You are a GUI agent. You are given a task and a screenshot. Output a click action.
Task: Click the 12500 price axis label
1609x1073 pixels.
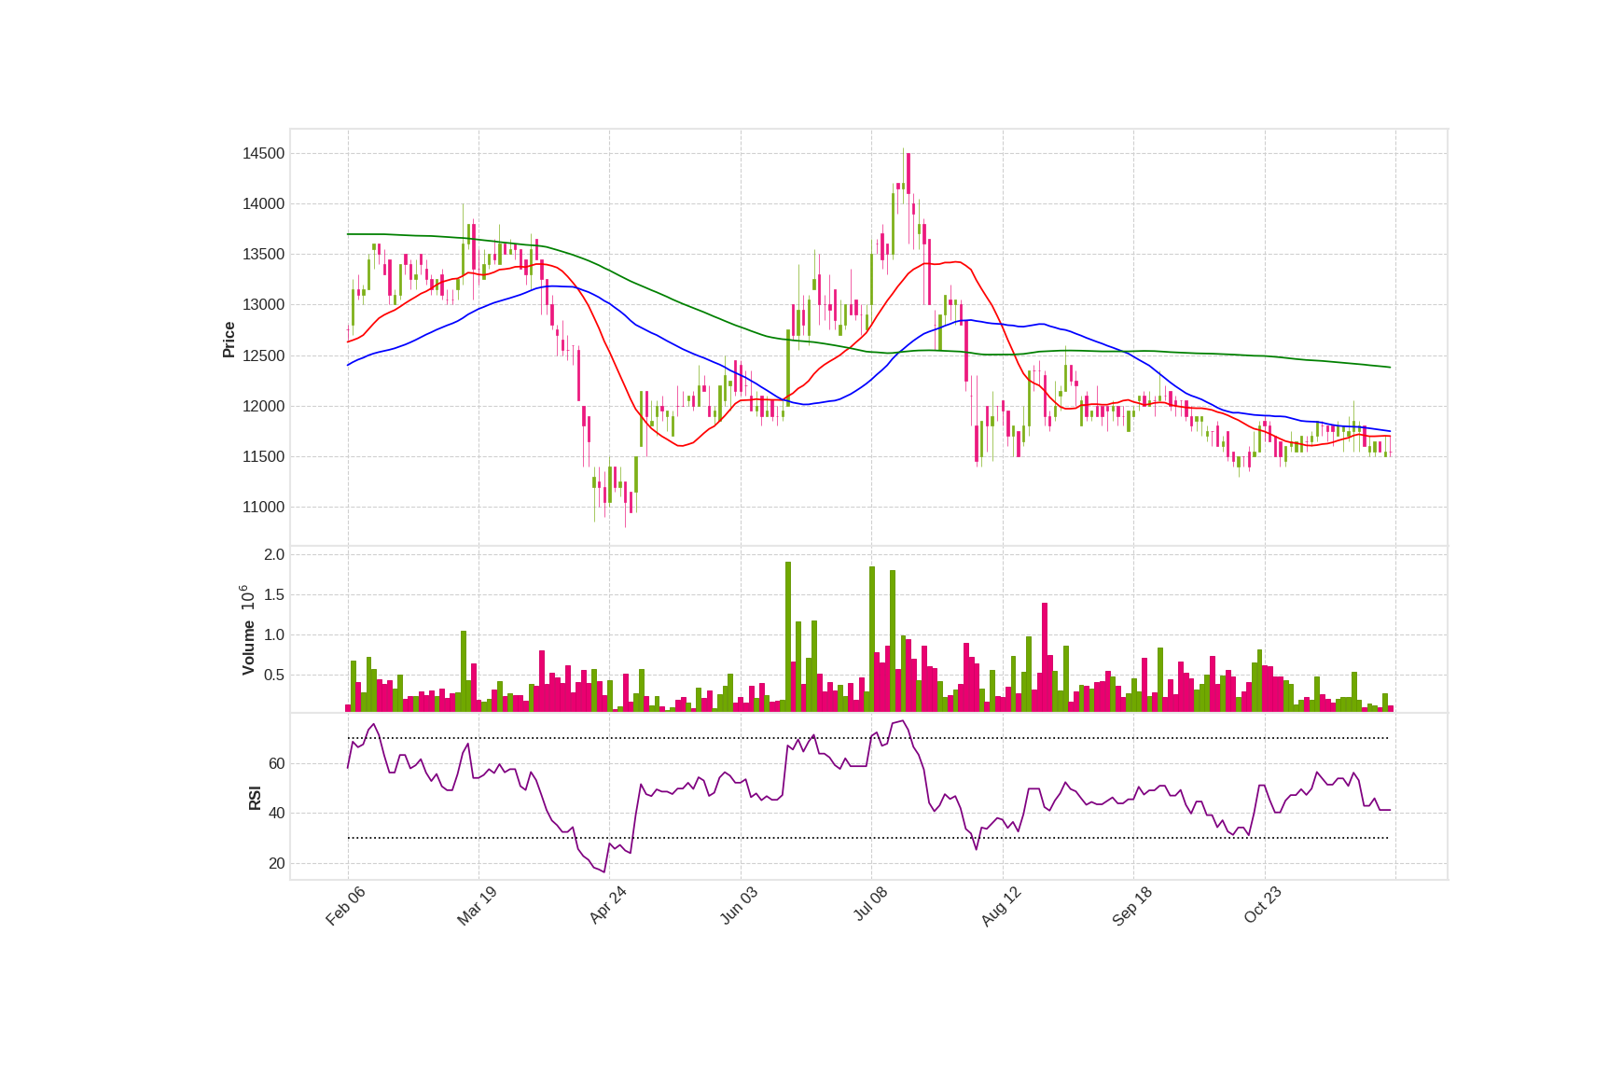pos(263,355)
